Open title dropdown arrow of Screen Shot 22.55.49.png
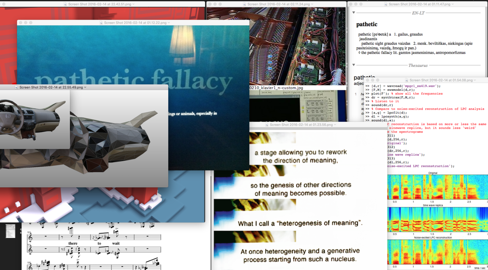This screenshot has width=488, height=270. (x=85, y=88)
